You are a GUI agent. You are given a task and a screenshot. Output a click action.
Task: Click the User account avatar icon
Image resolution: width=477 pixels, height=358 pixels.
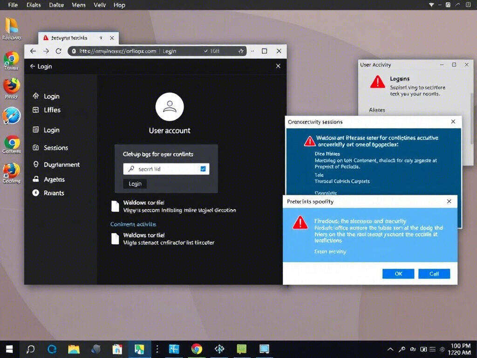170,106
